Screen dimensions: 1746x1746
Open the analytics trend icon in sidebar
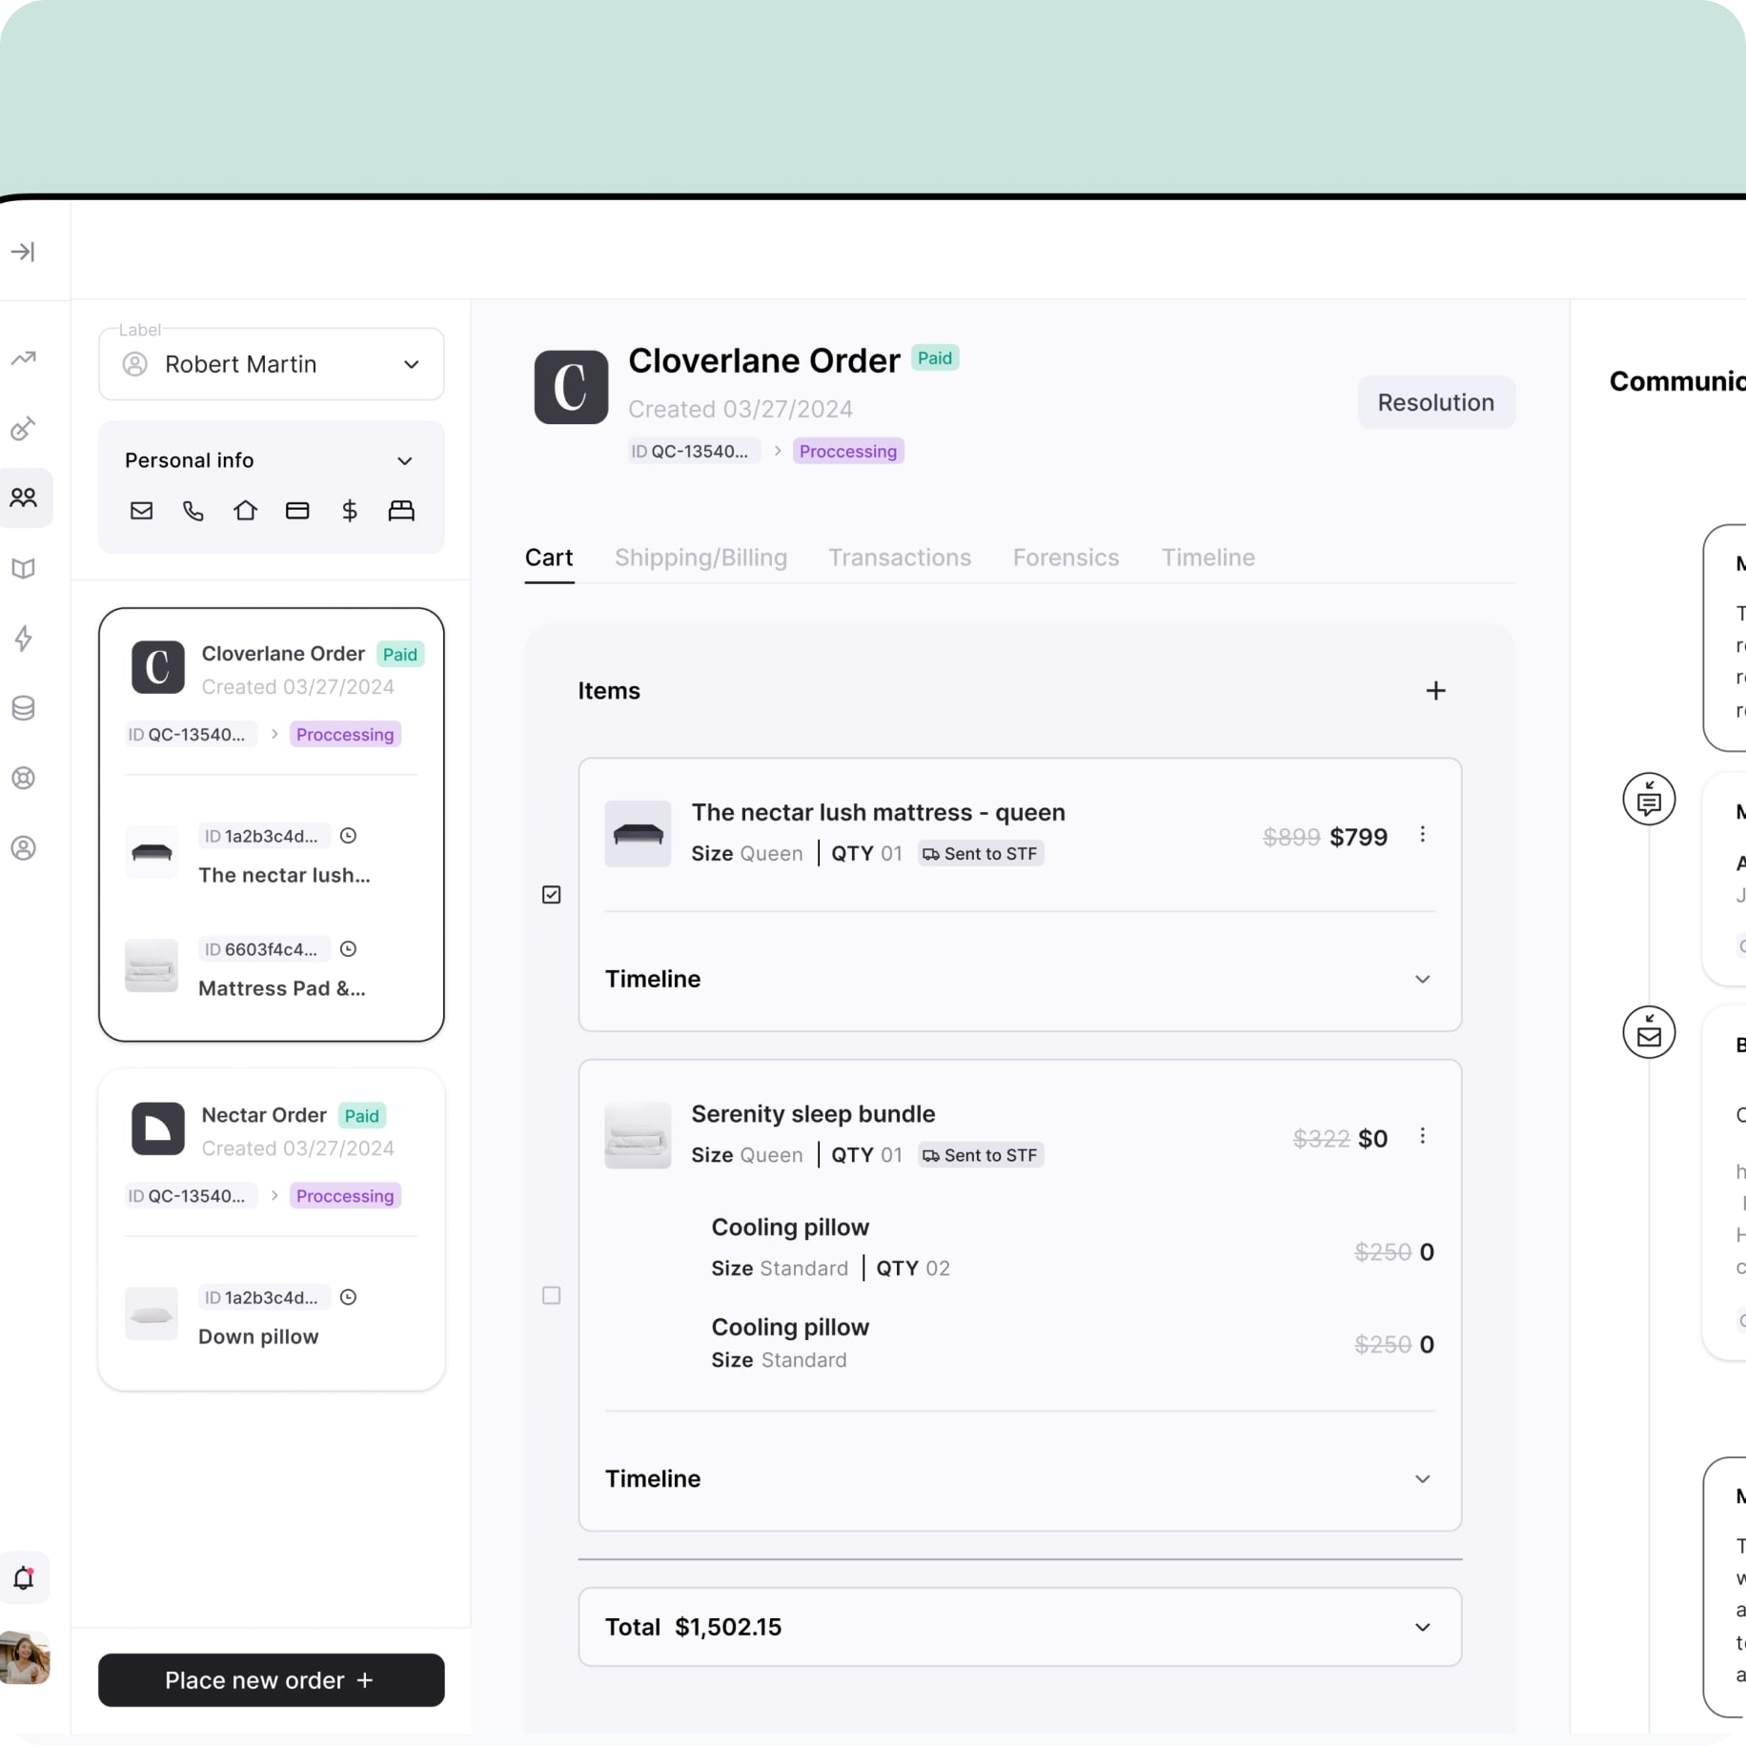[x=24, y=358]
